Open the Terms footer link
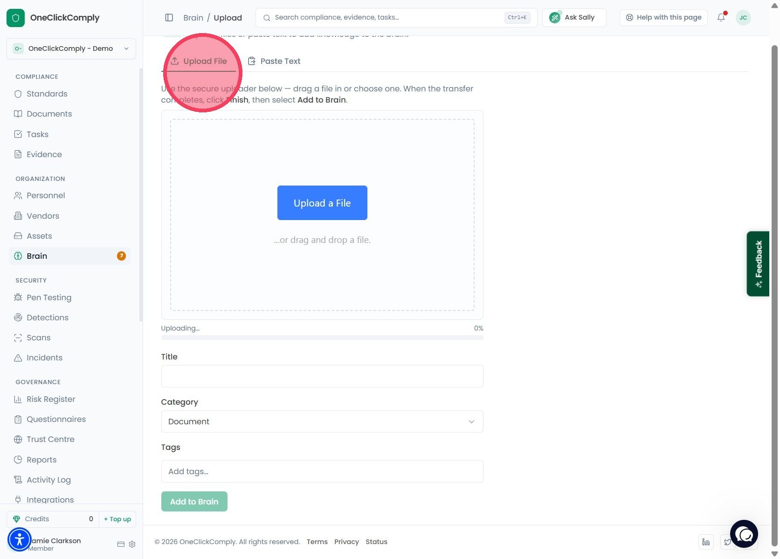The width and height of the screenshot is (780, 559). pos(317,542)
